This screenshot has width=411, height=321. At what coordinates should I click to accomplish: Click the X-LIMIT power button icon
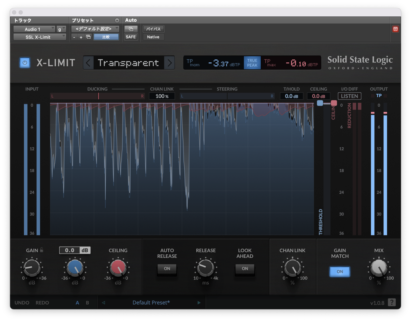point(24,62)
